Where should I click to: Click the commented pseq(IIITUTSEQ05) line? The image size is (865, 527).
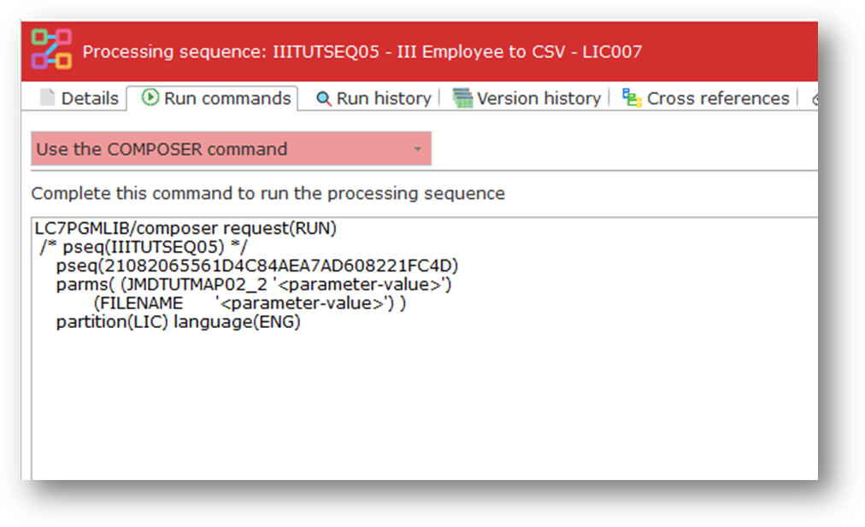tap(144, 247)
